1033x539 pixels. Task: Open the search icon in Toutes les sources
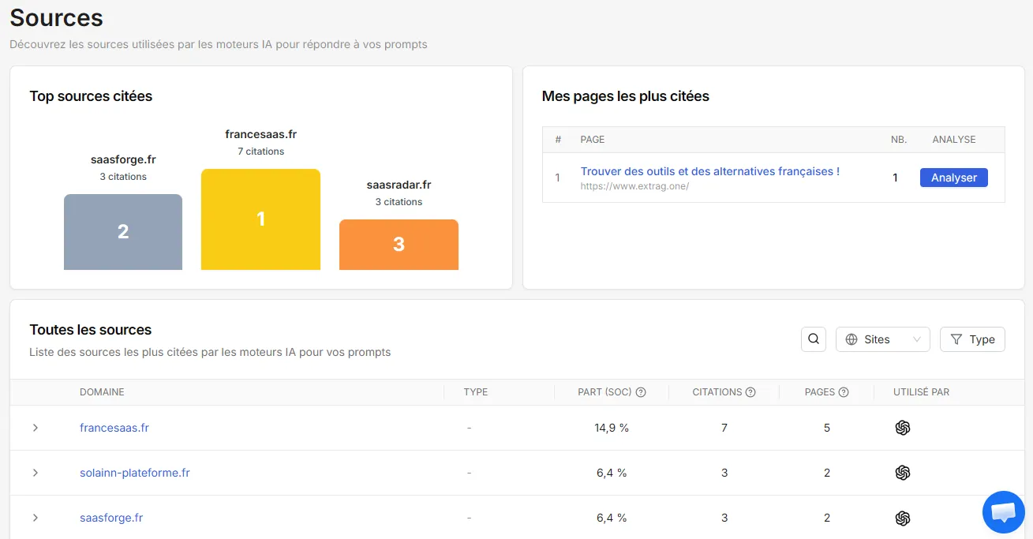[814, 339]
